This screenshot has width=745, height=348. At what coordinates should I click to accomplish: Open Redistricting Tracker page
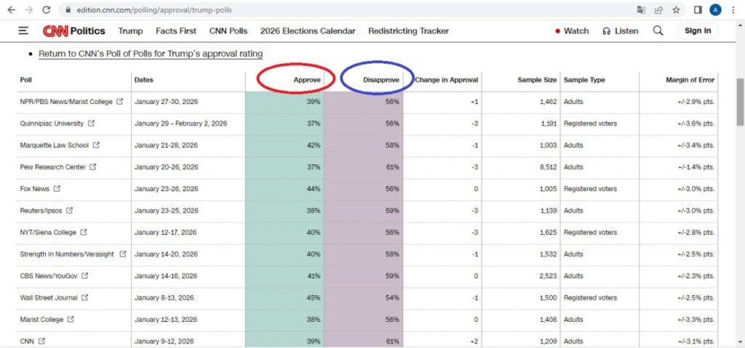tap(408, 31)
